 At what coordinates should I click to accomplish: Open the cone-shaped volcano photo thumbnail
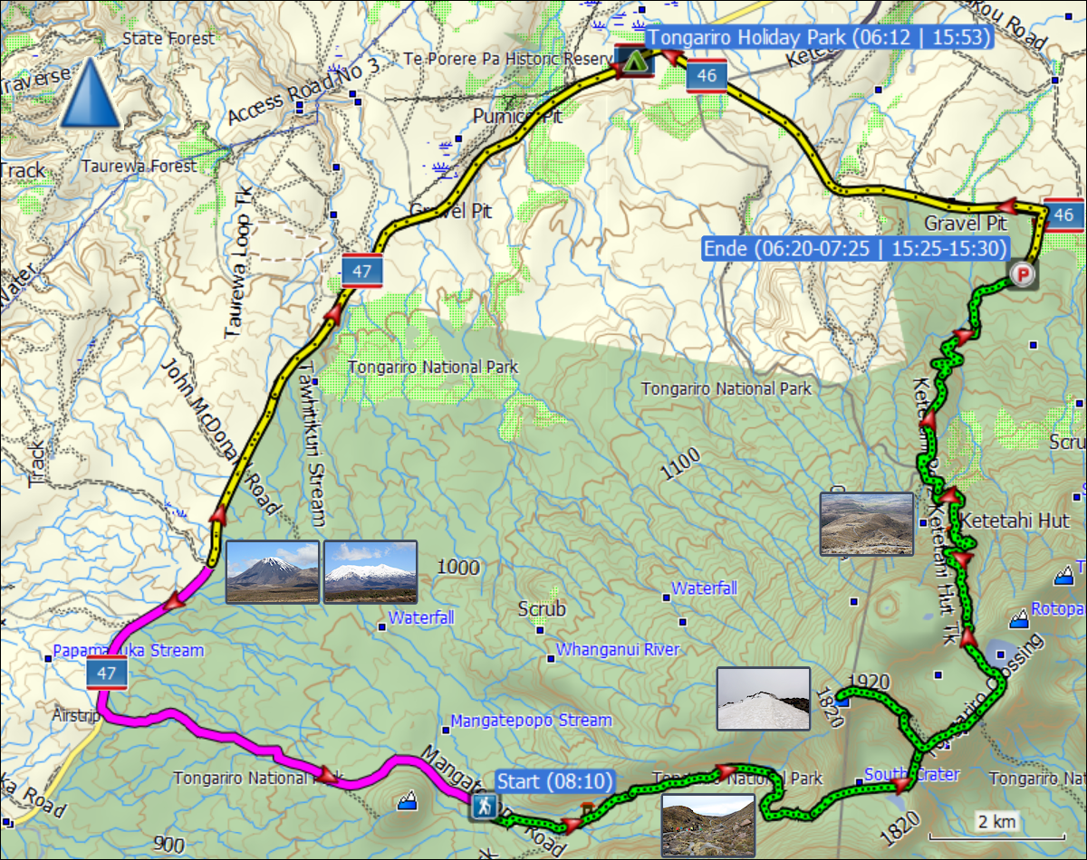pos(273,571)
